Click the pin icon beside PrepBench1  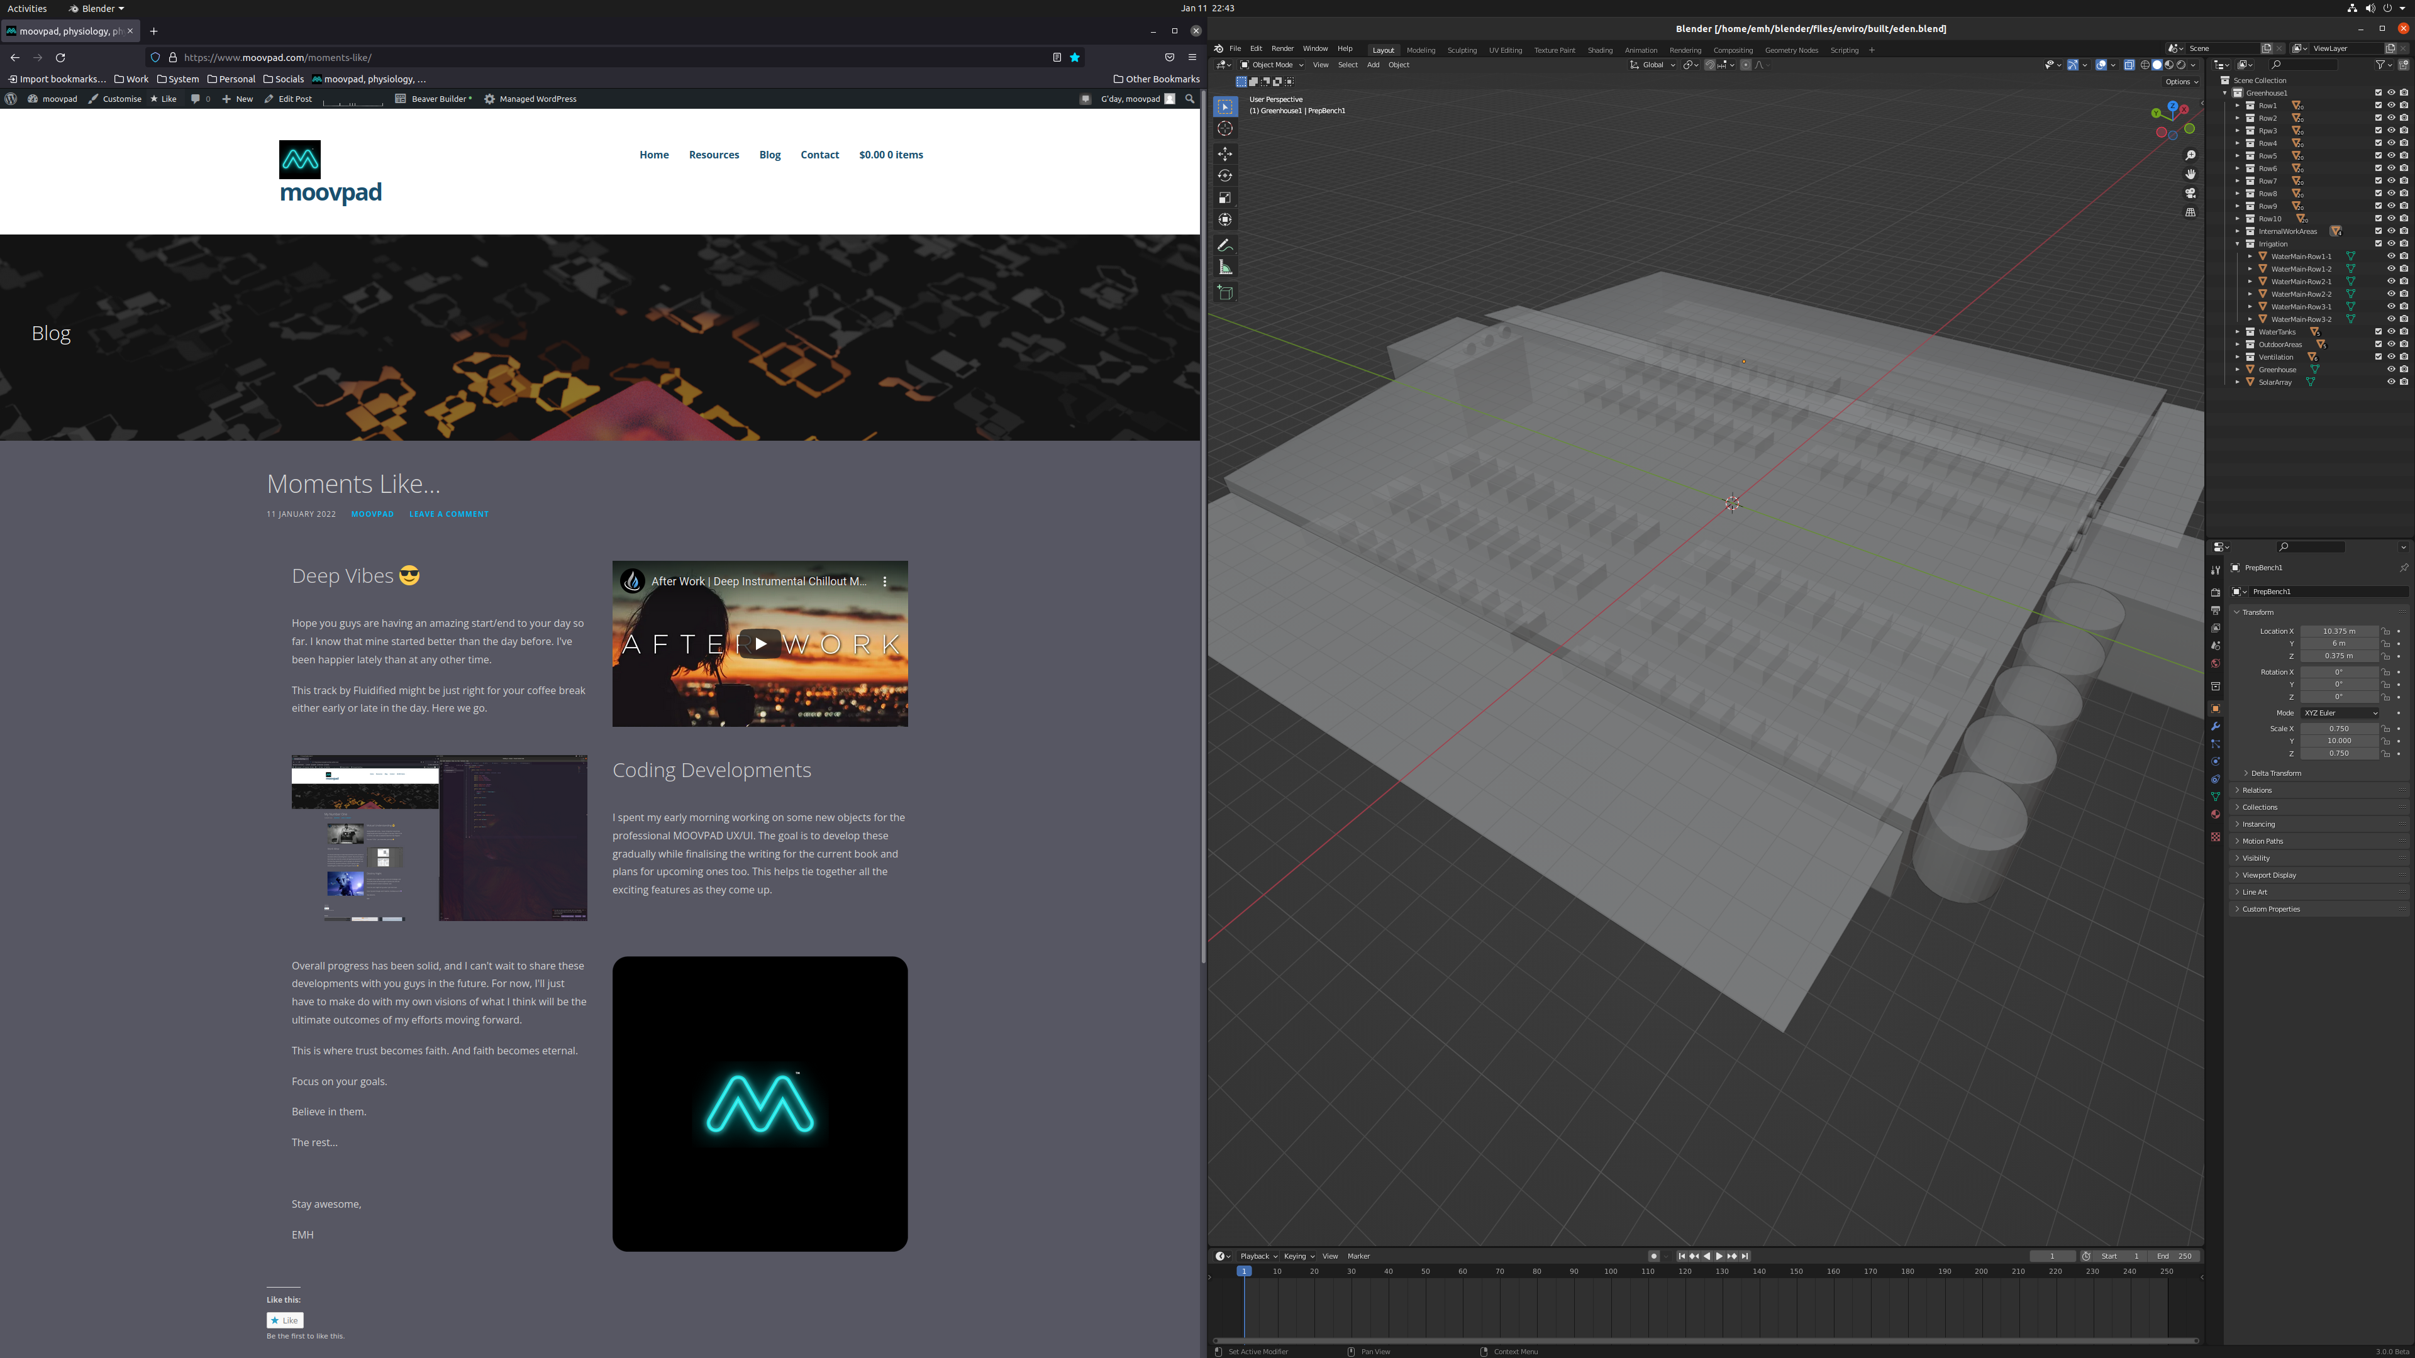[2404, 568]
